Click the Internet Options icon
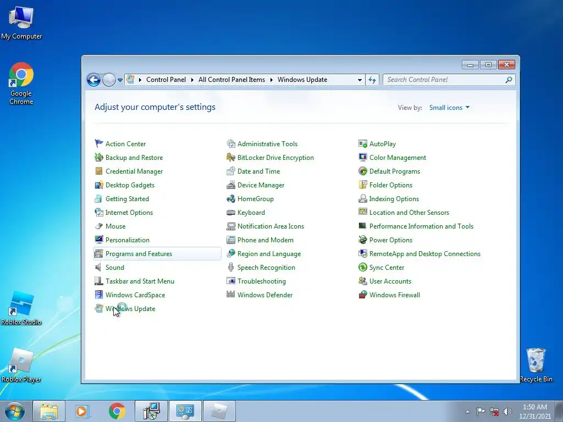Viewport: 563px width, 422px height. click(99, 213)
